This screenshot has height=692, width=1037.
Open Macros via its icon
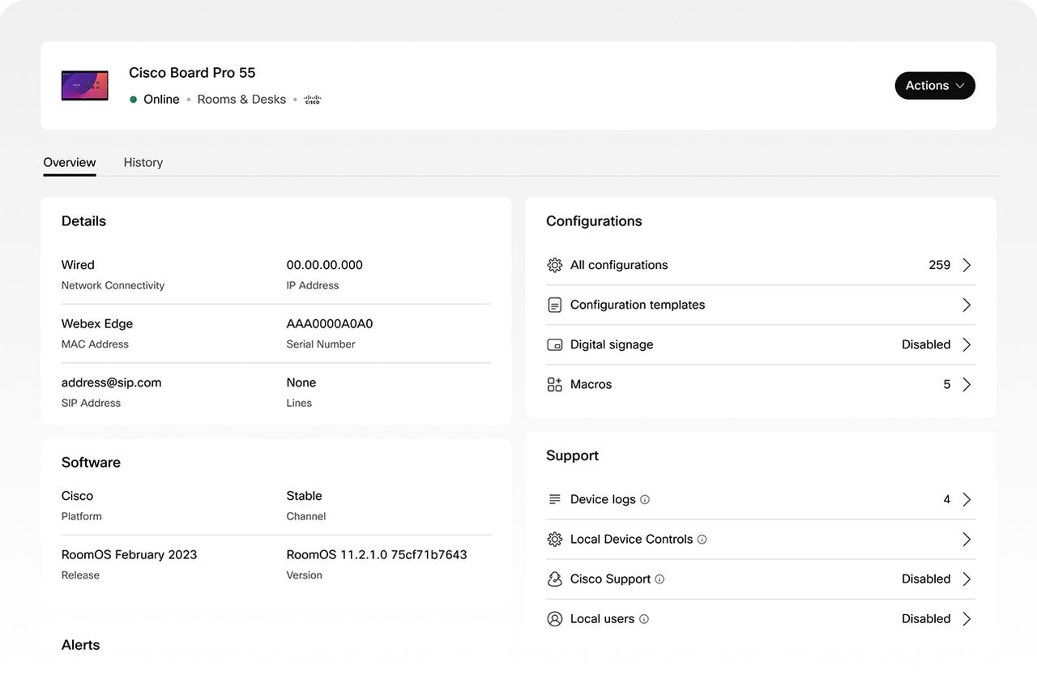[554, 383]
